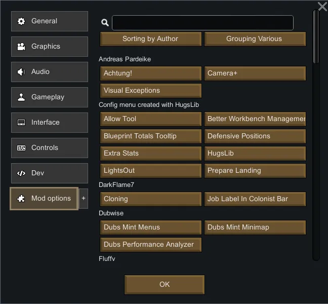Click the magnifier search icon
The width and height of the screenshot is (328, 304).
click(105, 23)
